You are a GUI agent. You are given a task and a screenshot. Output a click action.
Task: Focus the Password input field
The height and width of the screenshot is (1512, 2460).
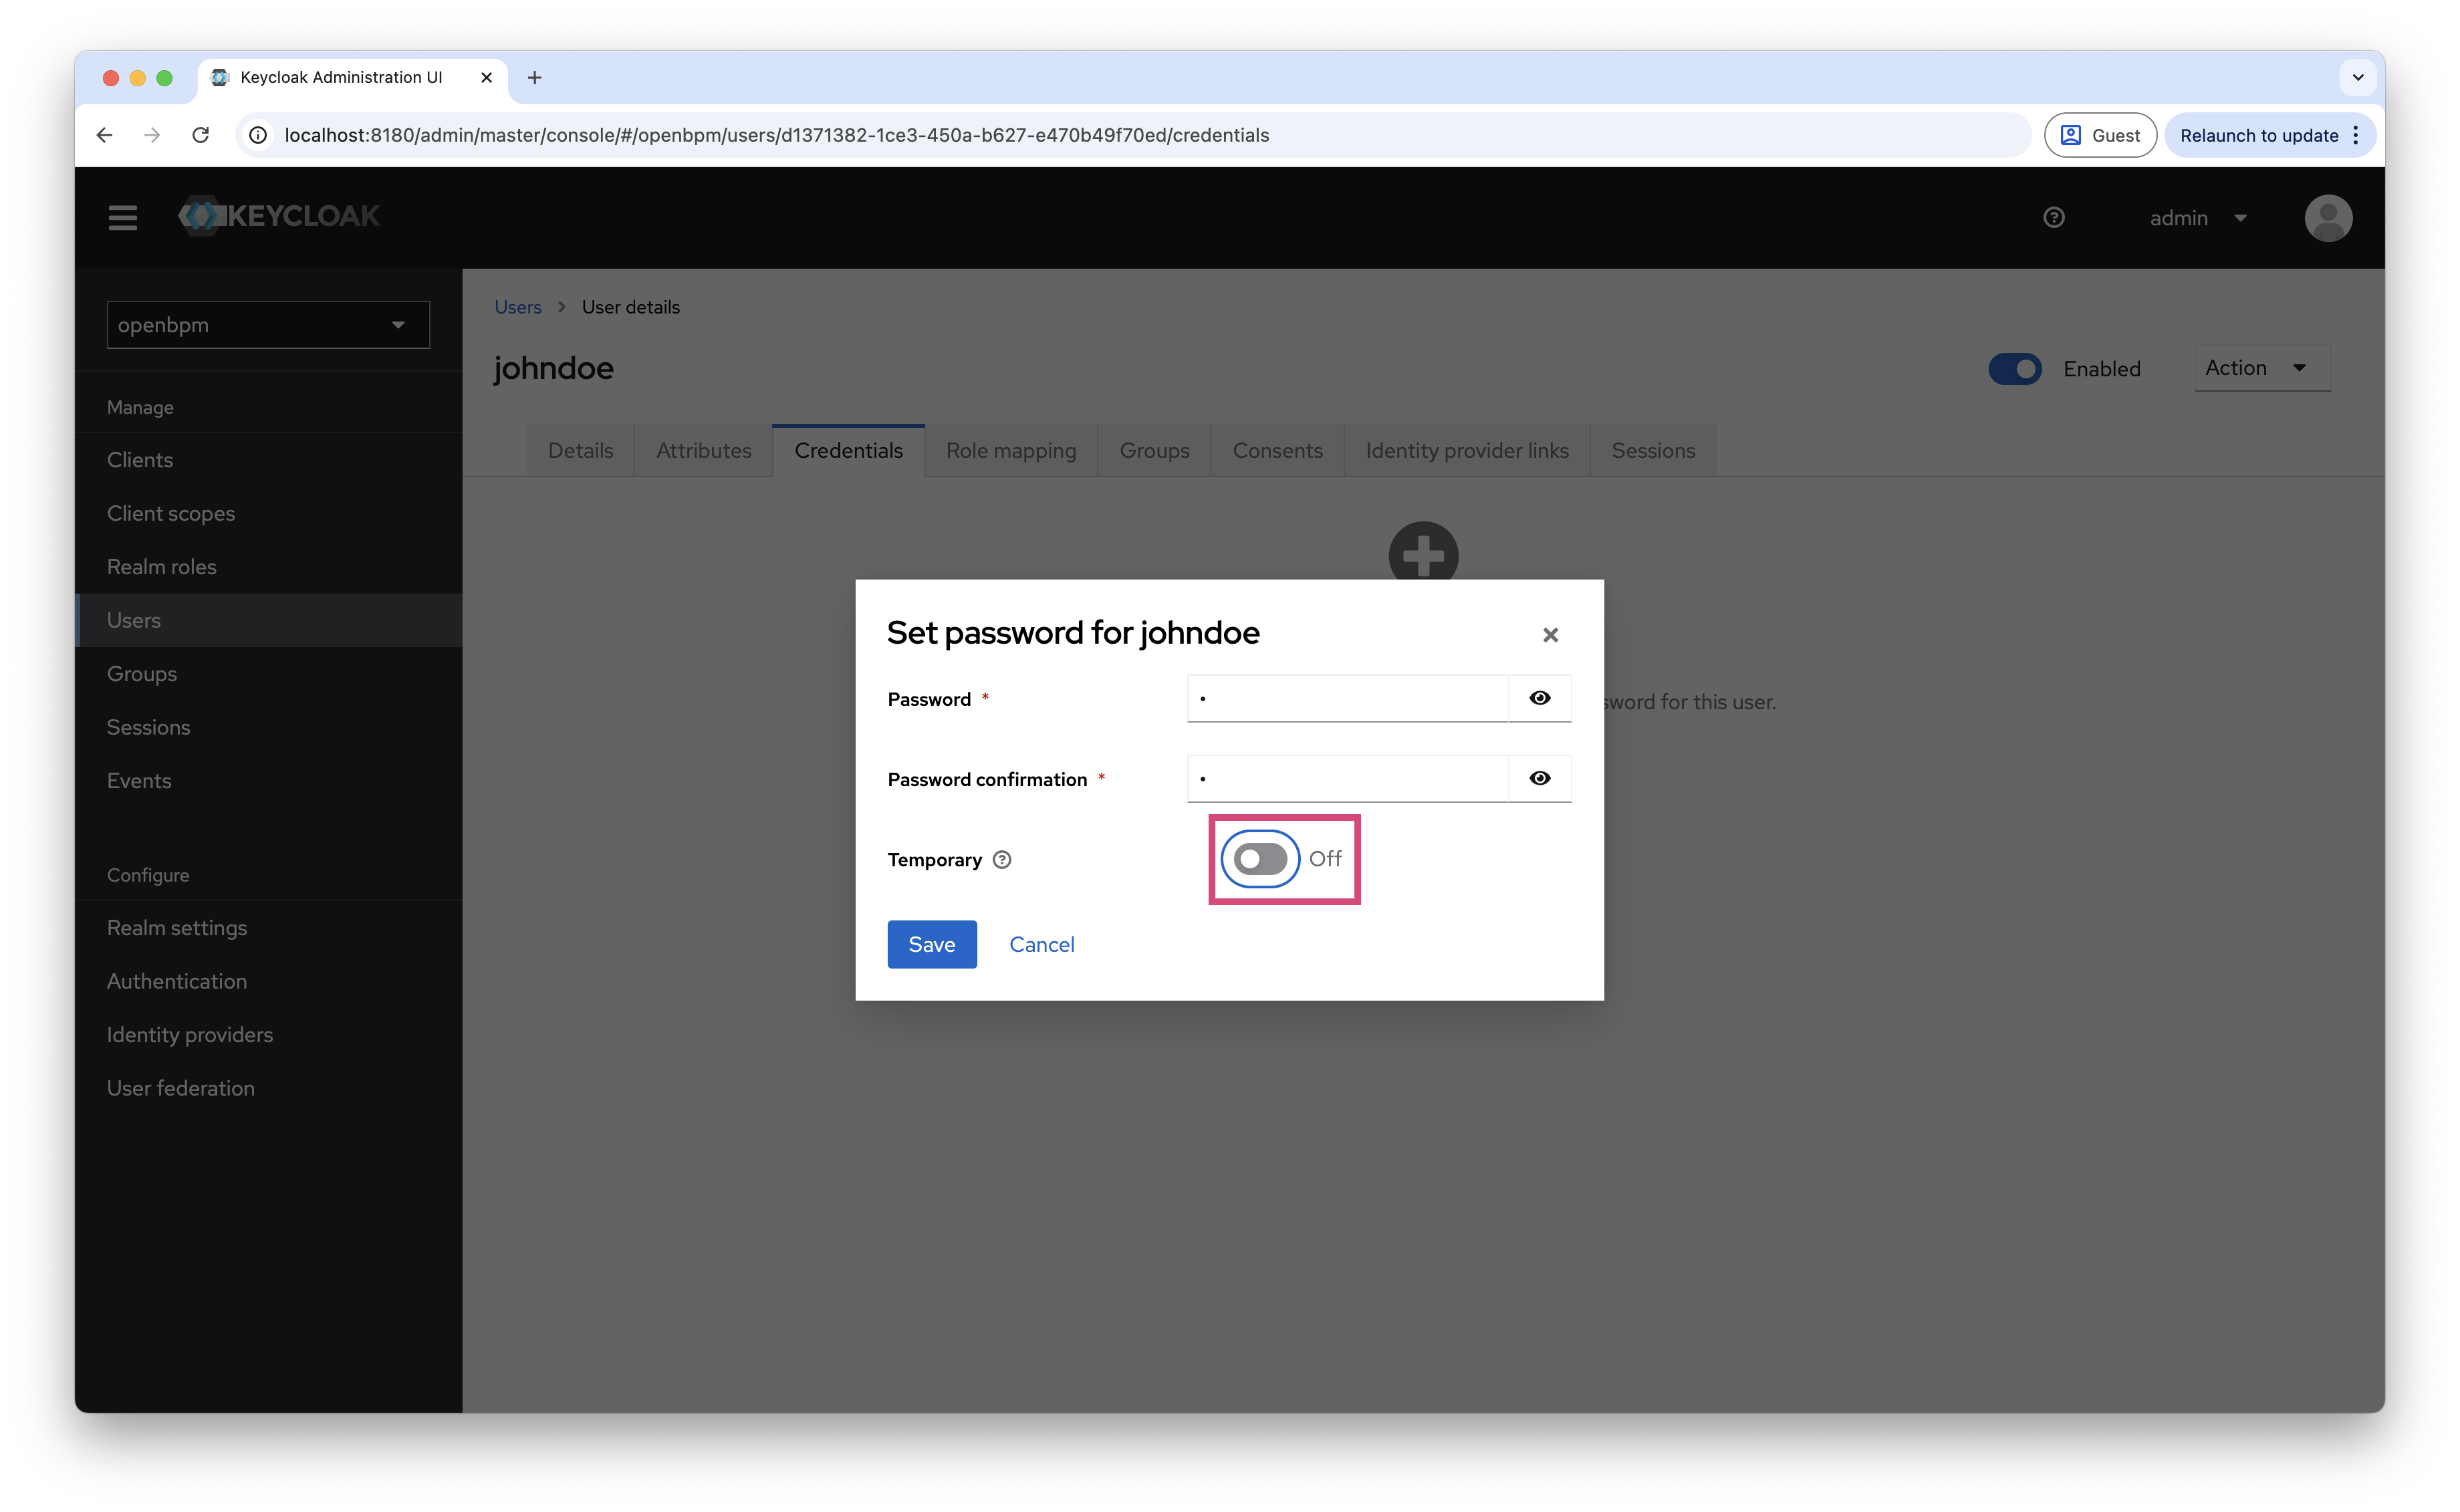tap(1347, 698)
